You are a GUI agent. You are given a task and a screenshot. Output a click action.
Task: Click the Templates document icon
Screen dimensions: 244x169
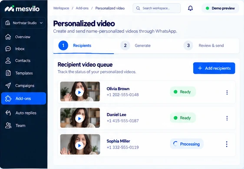8,73
